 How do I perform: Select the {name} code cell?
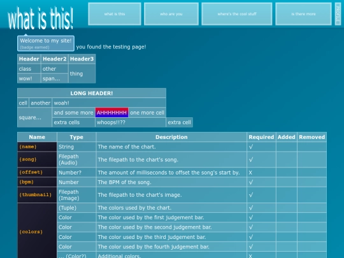tap(37, 147)
